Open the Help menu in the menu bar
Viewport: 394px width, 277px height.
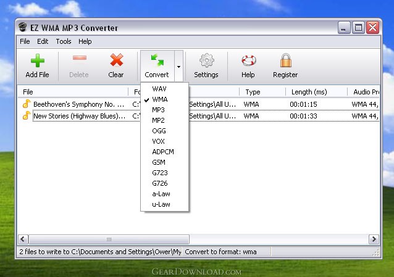pyautogui.click(x=85, y=41)
